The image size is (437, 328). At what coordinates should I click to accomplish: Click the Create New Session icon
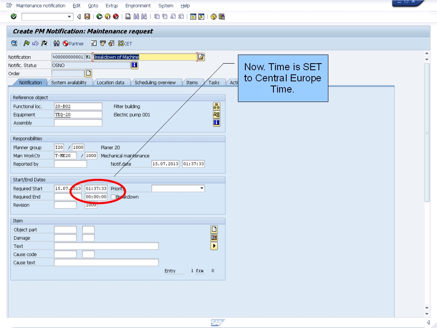193,17
